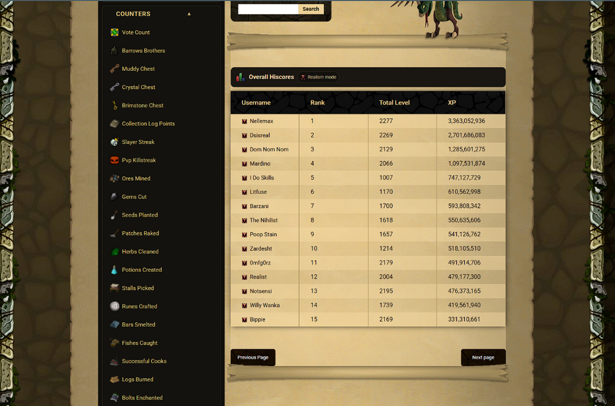Collapse the Counters section arrow
This screenshot has height=406, width=615.
[x=189, y=14]
